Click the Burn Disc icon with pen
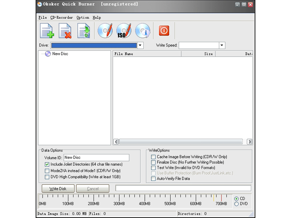Viewport: 291px width, 218px height. [x=105, y=31]
